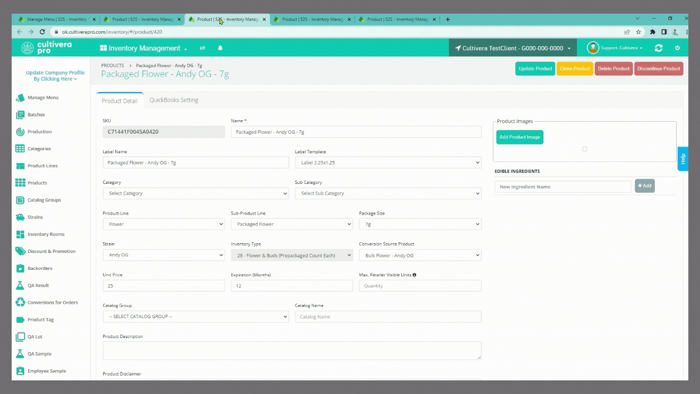Open the Label Template dropdown
This screenshot has width=700, height=394.
pyautogui.click(x=388, y=162)
